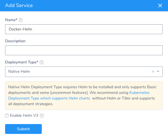Click the '[uncommon features]' text in the warning

click(69, 92)
